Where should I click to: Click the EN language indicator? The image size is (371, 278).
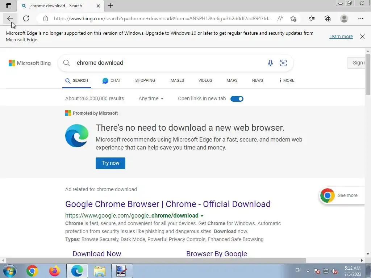click(x=298, y=270)
